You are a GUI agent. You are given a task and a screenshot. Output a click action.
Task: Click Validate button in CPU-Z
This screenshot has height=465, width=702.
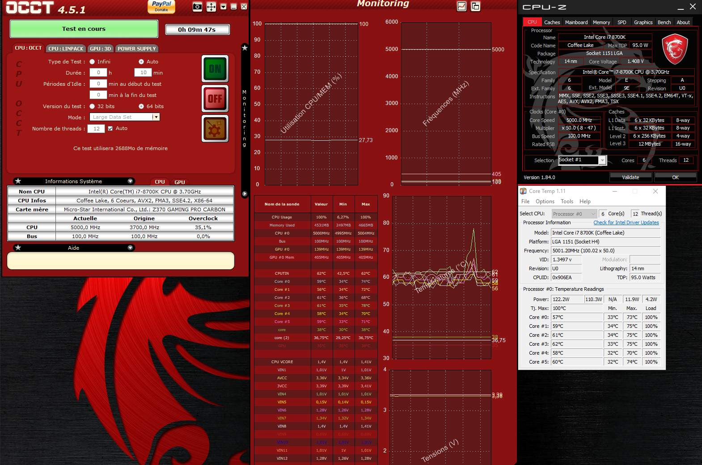630,177
